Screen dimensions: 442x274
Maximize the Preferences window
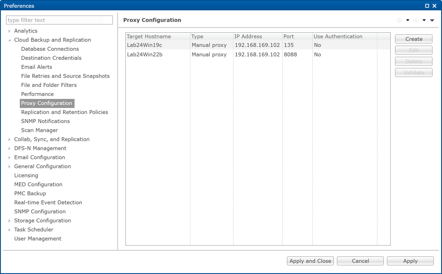tap(427, 6)
